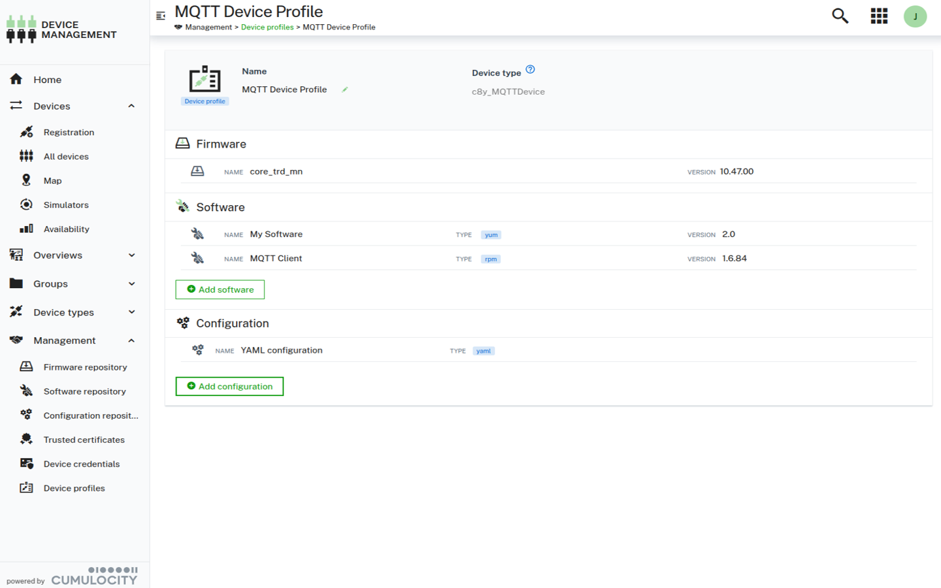Viewport: 941px width, 588px height.
Task: Open the Simulators section from the sidebar
Action: 26,204
